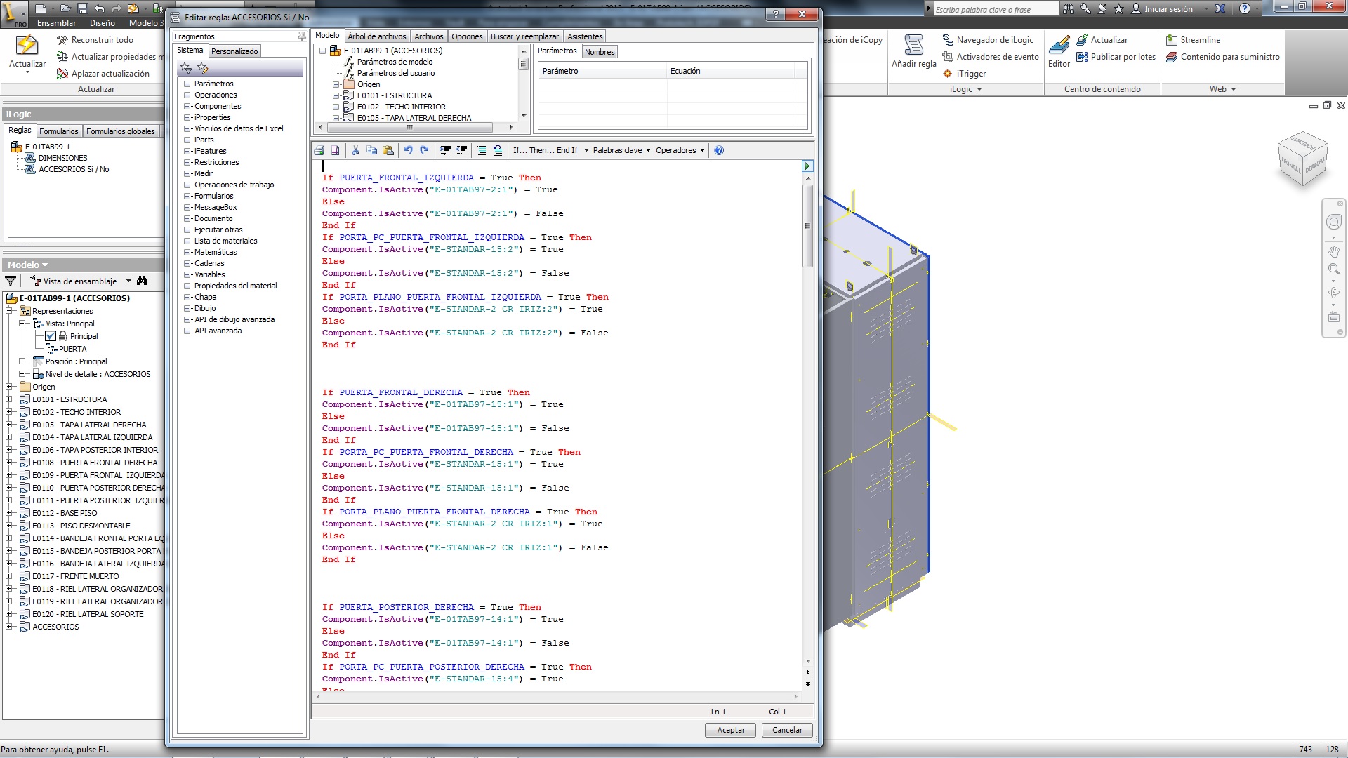
Task: Open the Operadores dropdown
Action: [x=680, y=150]
